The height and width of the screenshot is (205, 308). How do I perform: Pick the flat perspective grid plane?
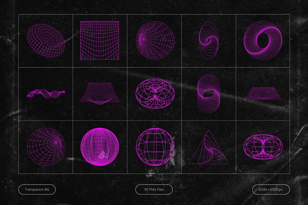[x=262, y=94]
